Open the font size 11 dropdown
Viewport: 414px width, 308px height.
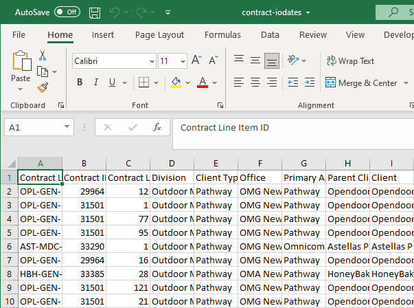point(183,61)
